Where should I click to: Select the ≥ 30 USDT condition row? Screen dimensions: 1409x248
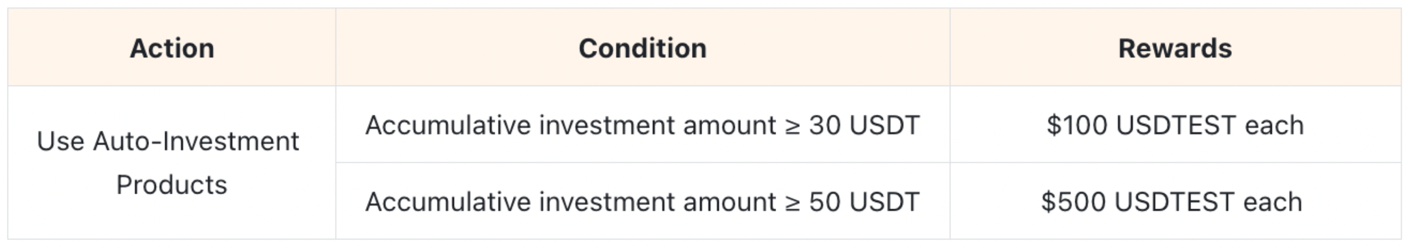[642, 125]
